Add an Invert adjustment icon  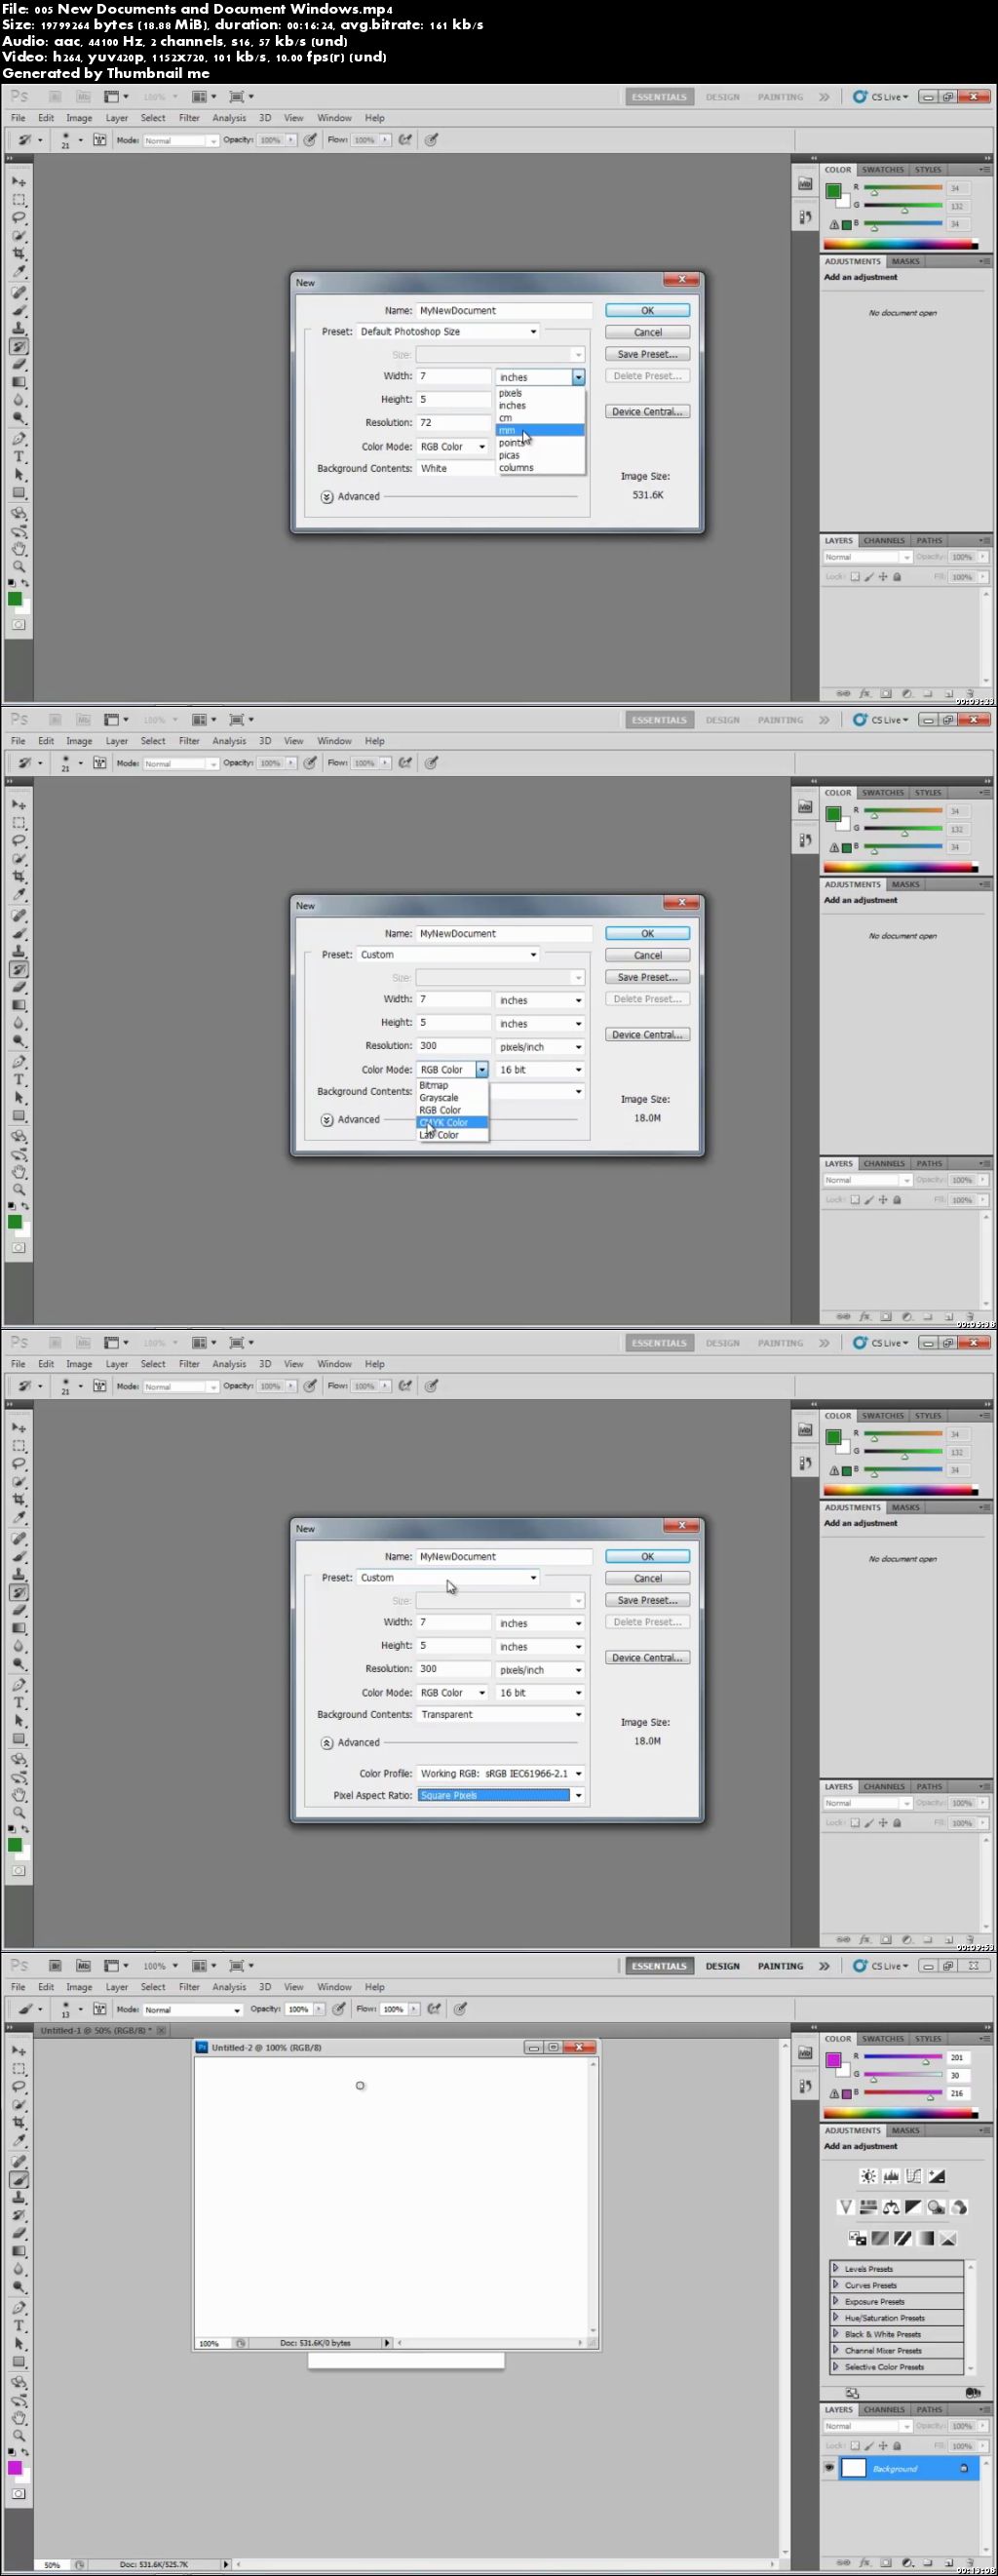858,2238
